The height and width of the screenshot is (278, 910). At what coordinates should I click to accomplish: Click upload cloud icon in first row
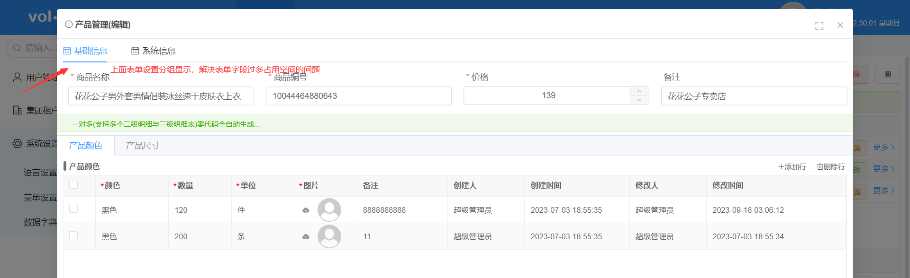(x=306, y=210)
